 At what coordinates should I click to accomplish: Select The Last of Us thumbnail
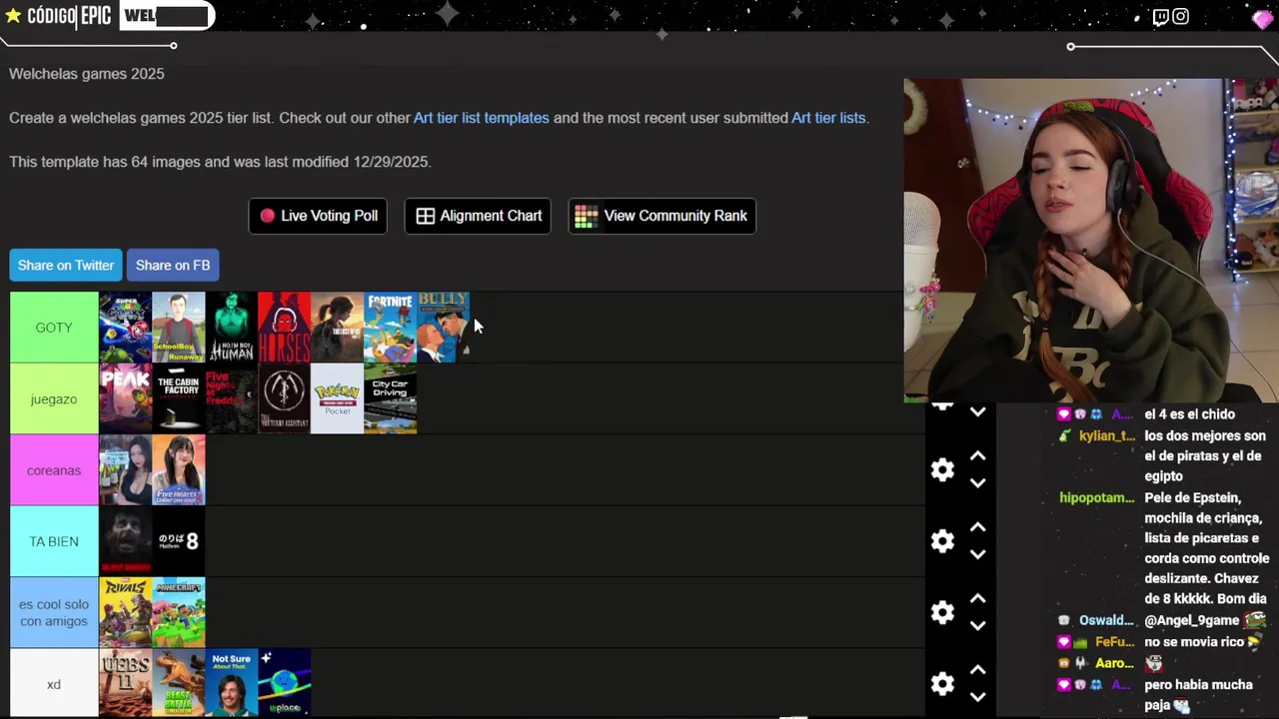(337, 328)
